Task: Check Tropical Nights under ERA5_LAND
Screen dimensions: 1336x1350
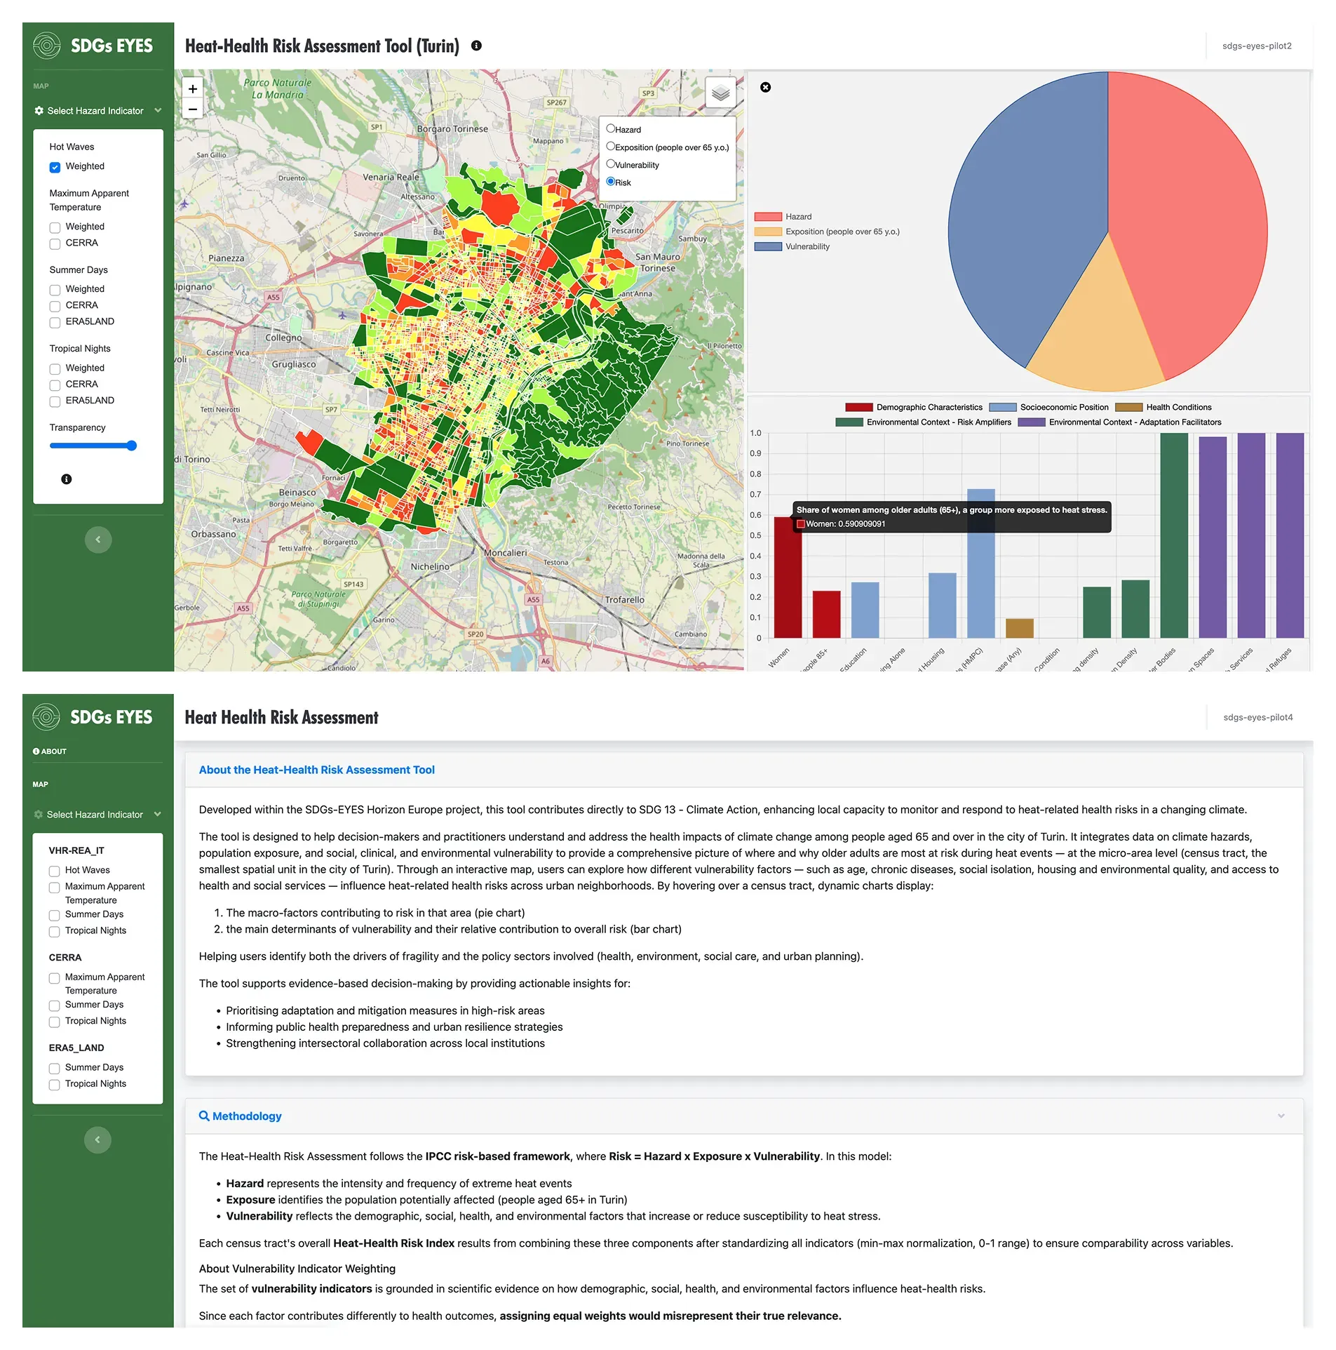Action: pyautogui.click(x=54, y=1085)
